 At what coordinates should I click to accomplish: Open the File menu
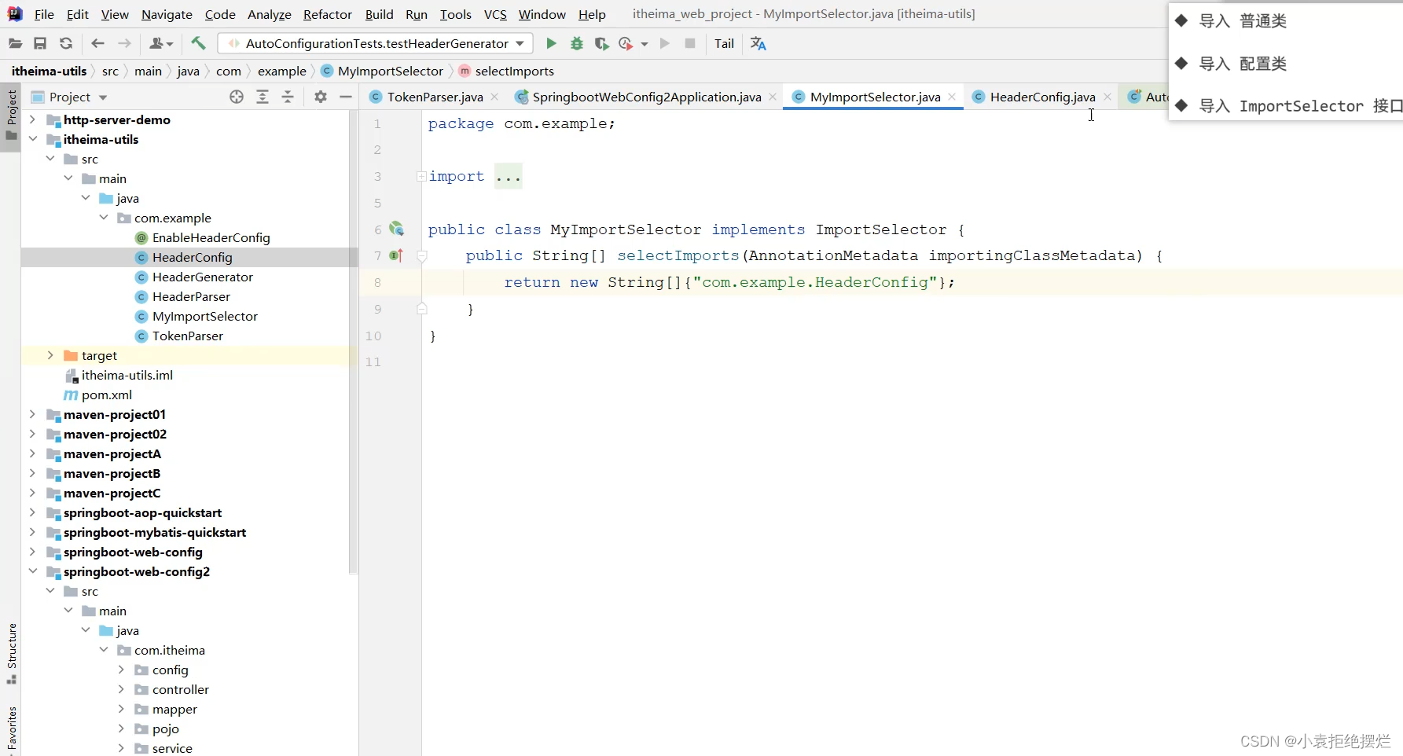tap(44, 14)
